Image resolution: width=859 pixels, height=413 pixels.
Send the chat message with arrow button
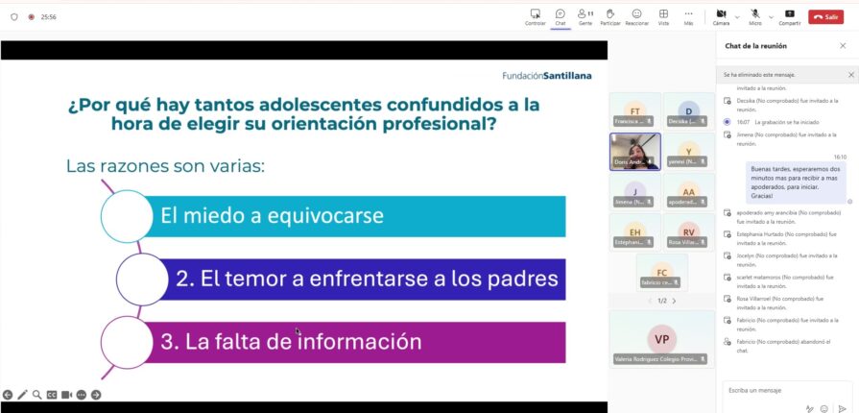point(842,408)
